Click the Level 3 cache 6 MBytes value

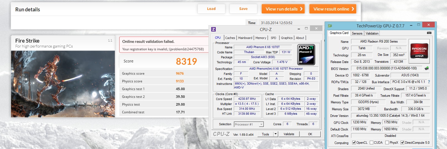(x=290, y=114)
